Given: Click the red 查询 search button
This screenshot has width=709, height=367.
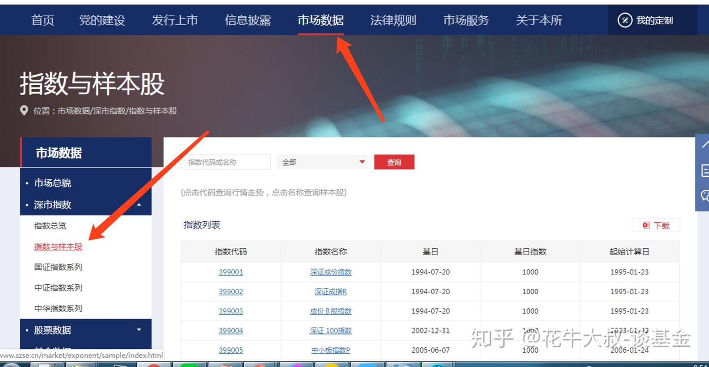Looking at the screenshot, I should pyautogui.click(x=394, y=162).
